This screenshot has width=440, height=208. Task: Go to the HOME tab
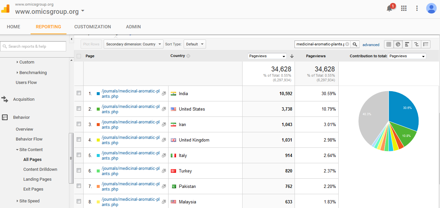tap(13, 27)
